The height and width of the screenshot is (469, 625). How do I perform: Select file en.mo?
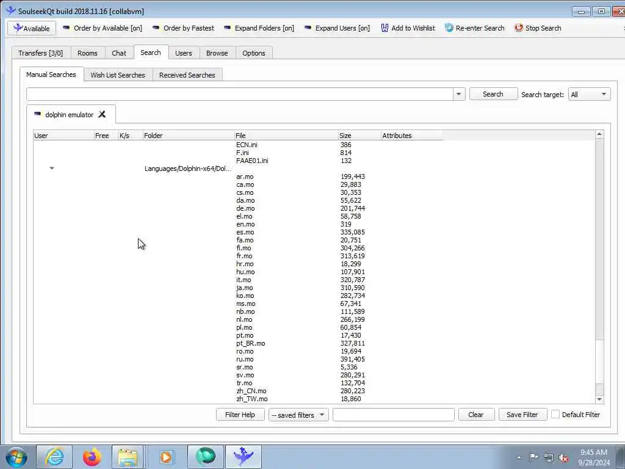click(245, 225)
